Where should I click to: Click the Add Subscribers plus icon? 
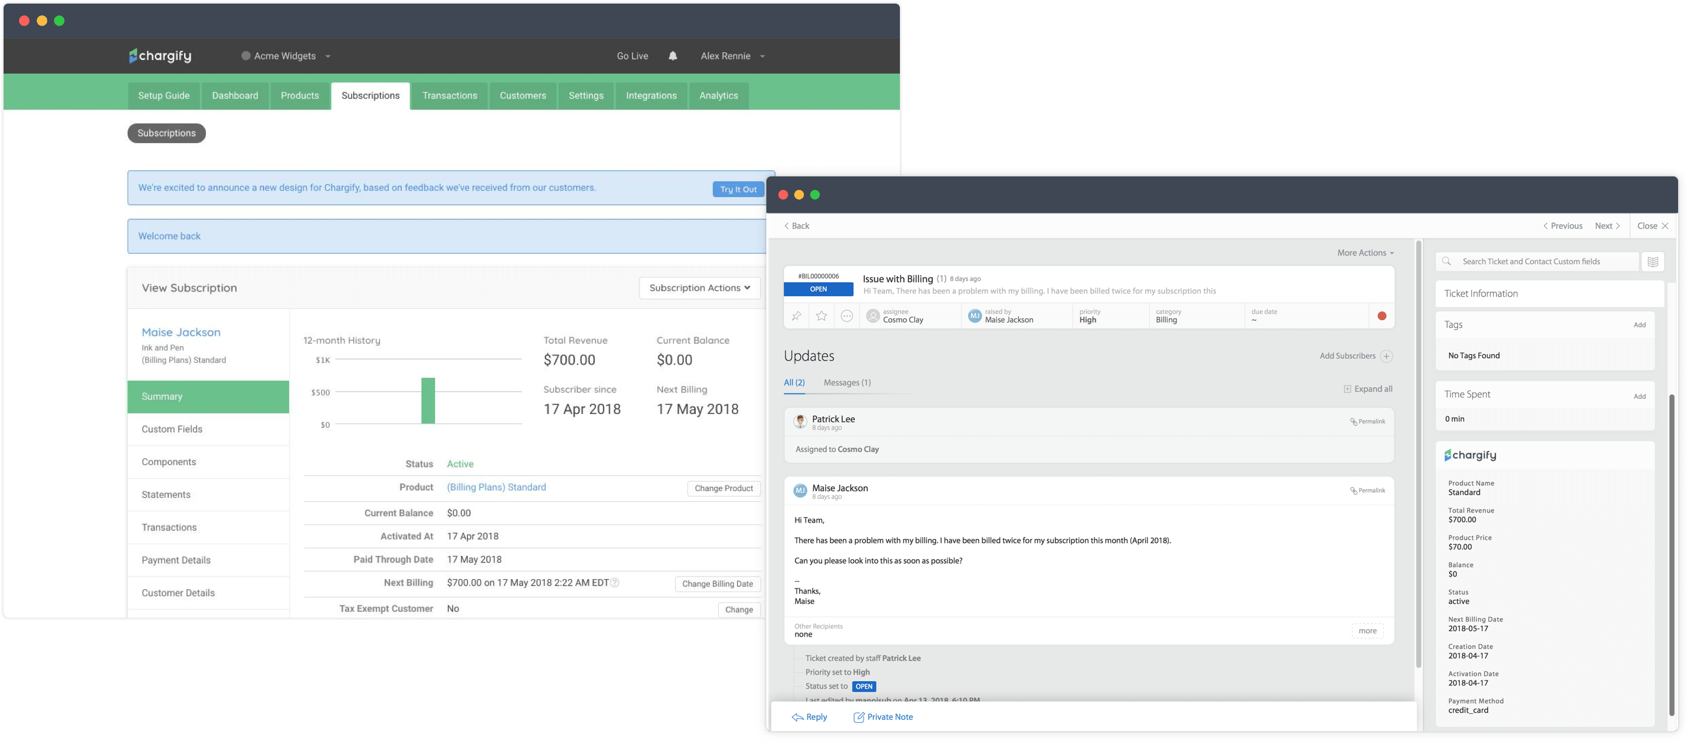tap(1386, 356)
